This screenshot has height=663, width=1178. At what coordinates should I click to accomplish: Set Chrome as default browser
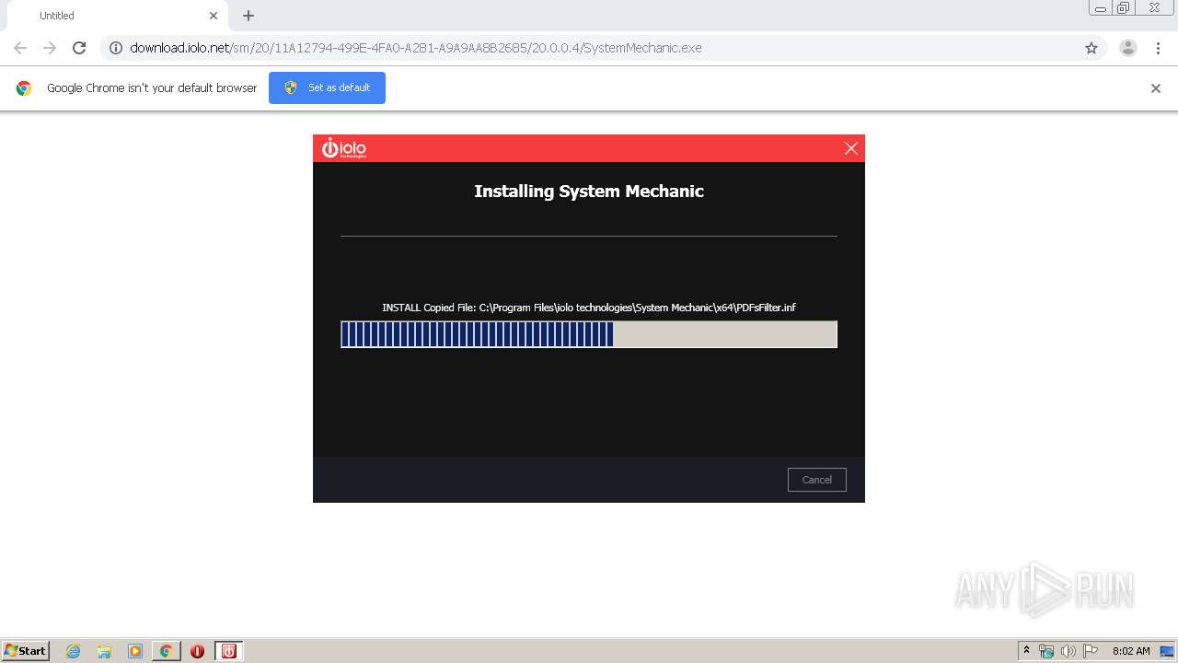coord(327,87)
